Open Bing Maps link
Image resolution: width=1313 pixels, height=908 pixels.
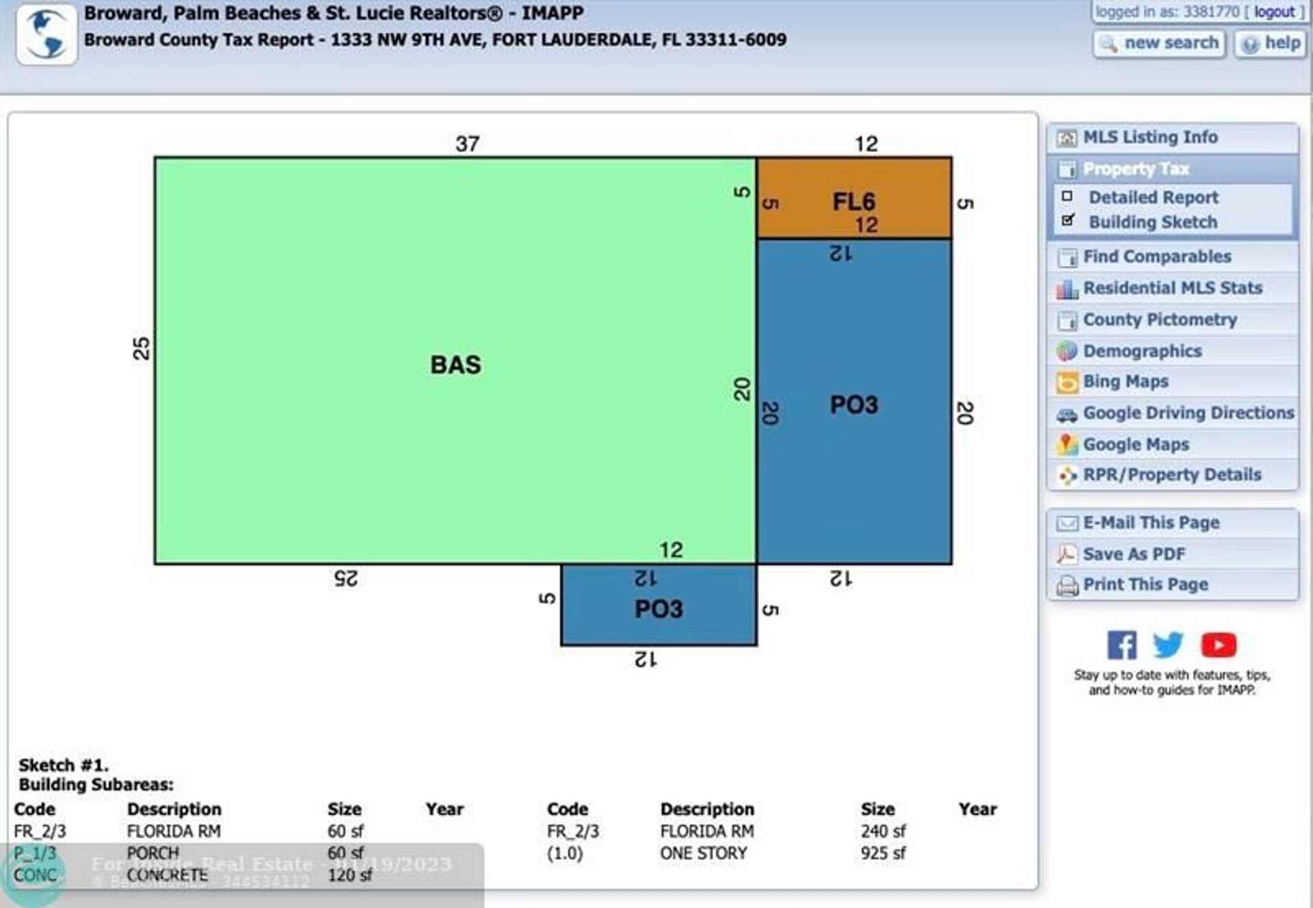pos(1126,381)
